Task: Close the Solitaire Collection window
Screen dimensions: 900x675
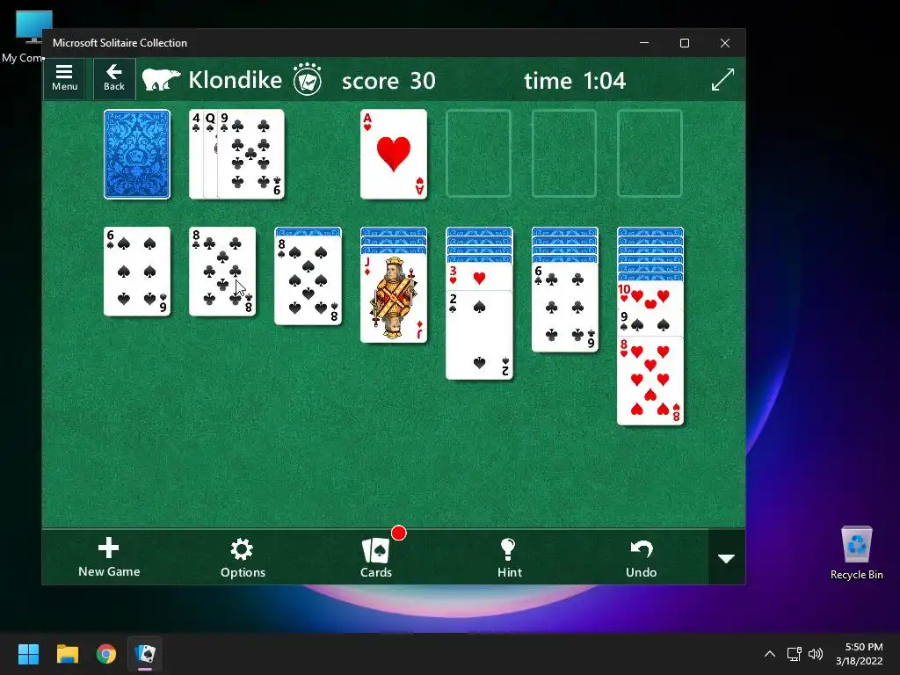Action: 725,43
